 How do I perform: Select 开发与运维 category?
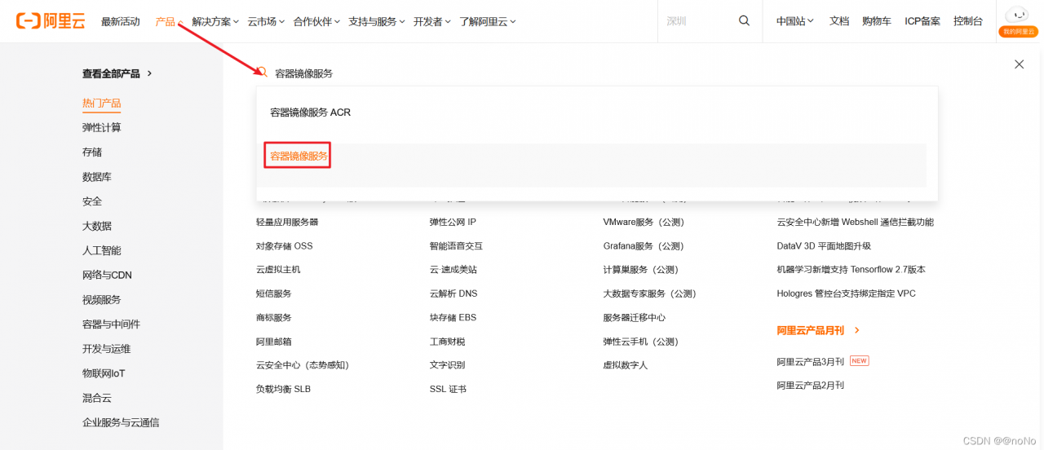coord(107,348)
